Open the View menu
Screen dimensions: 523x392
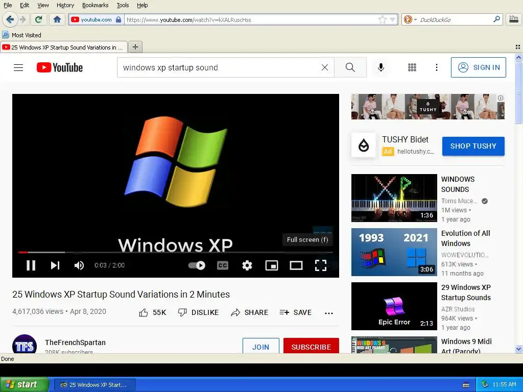[43, 5]
